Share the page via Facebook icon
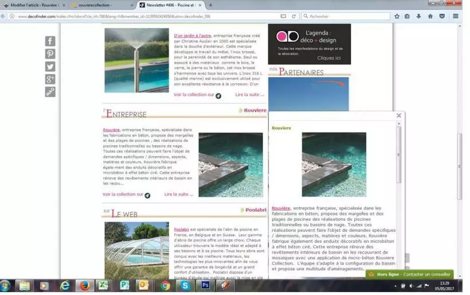The width and height of the screenshot is (470, 295). pyautogui.click(x=50, y=41)
